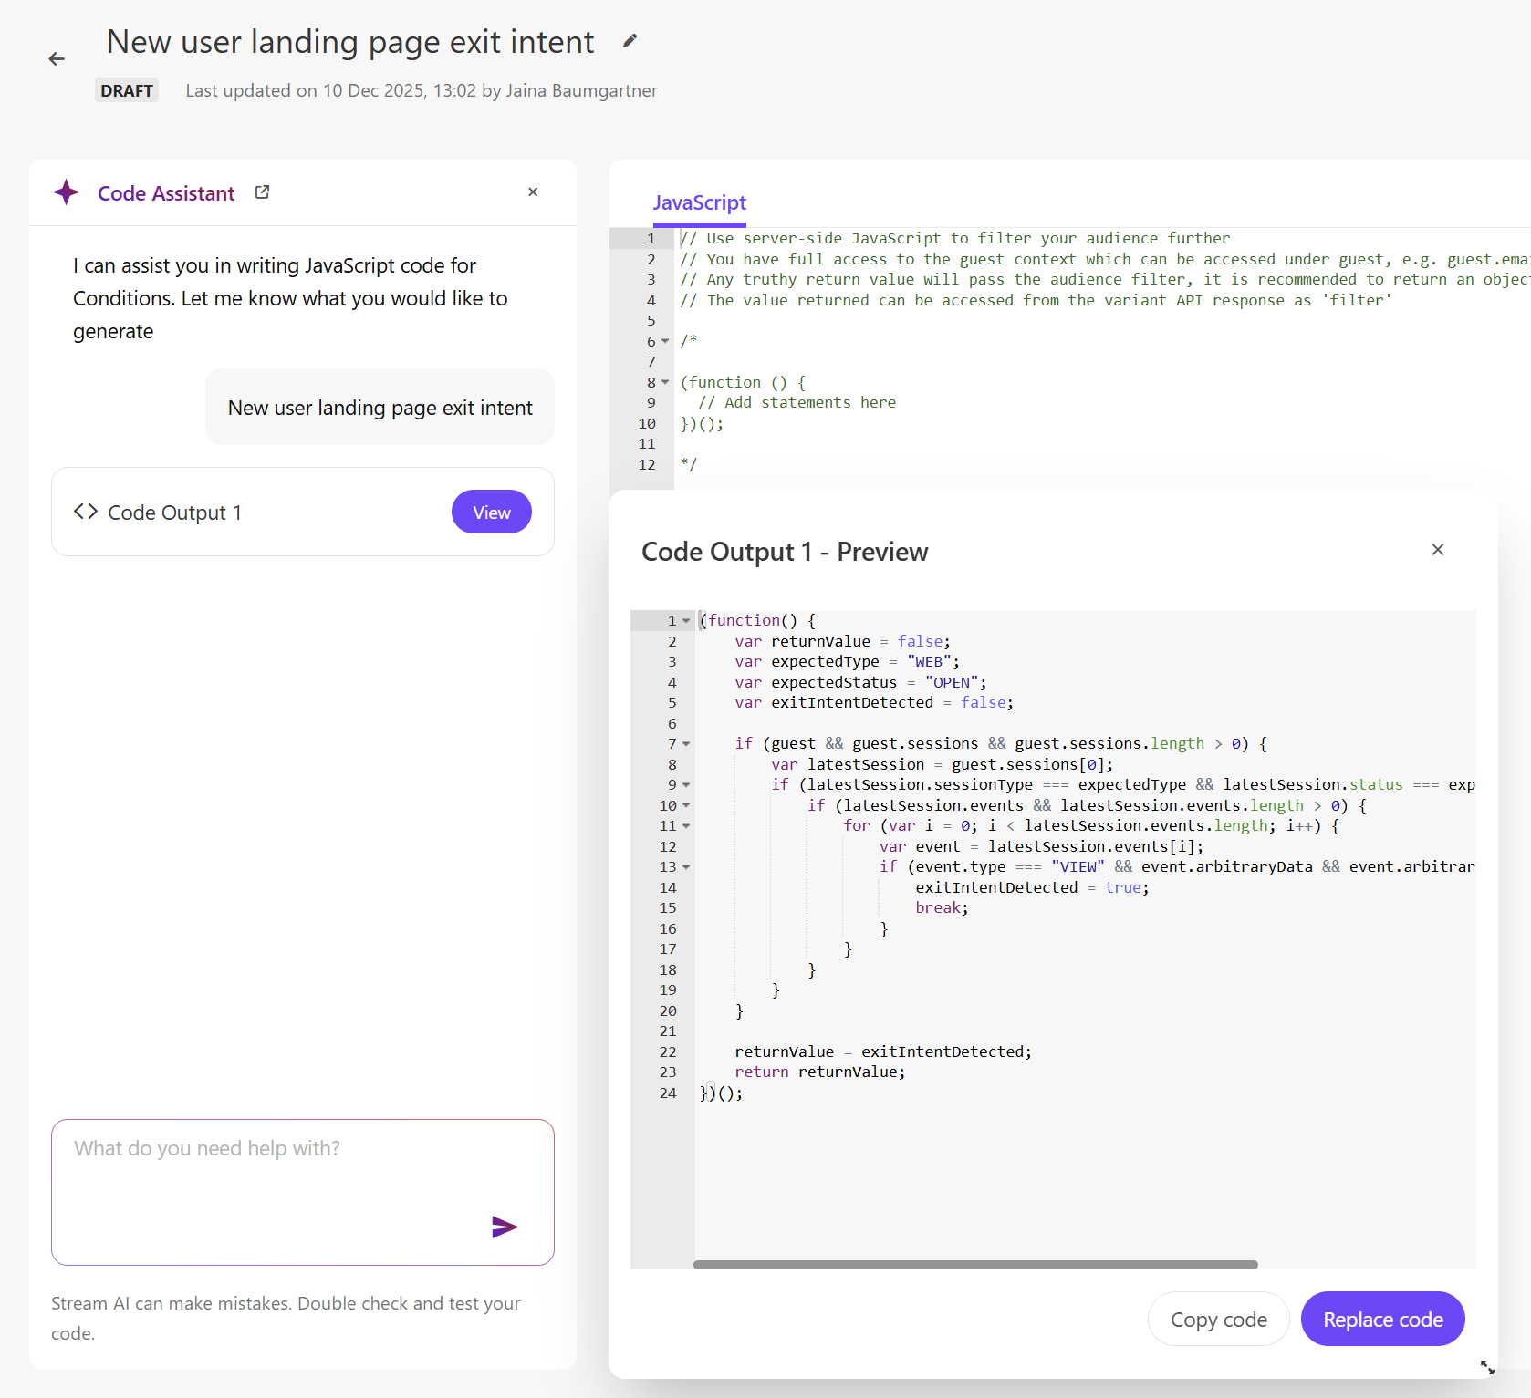
Task: Go back using the left arrow
Action: click(x=57, y=59)
